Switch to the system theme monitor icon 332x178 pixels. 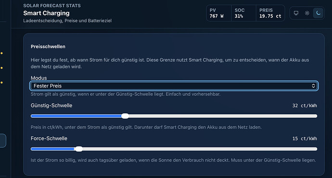coord(296,13)
